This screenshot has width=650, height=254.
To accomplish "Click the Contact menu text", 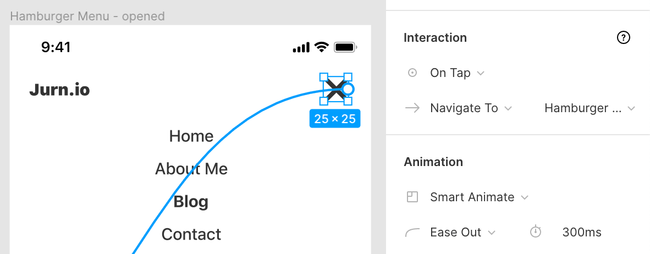I will pyautogui.click(x=191, y=235).
